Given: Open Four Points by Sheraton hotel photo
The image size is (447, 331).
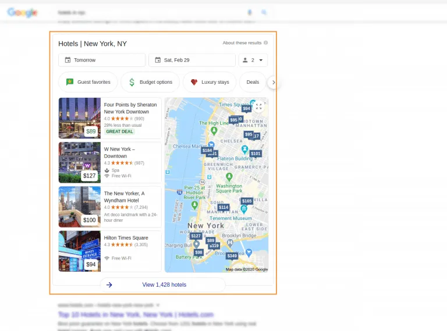Looking at the screenshot, I should coord(80,118).
